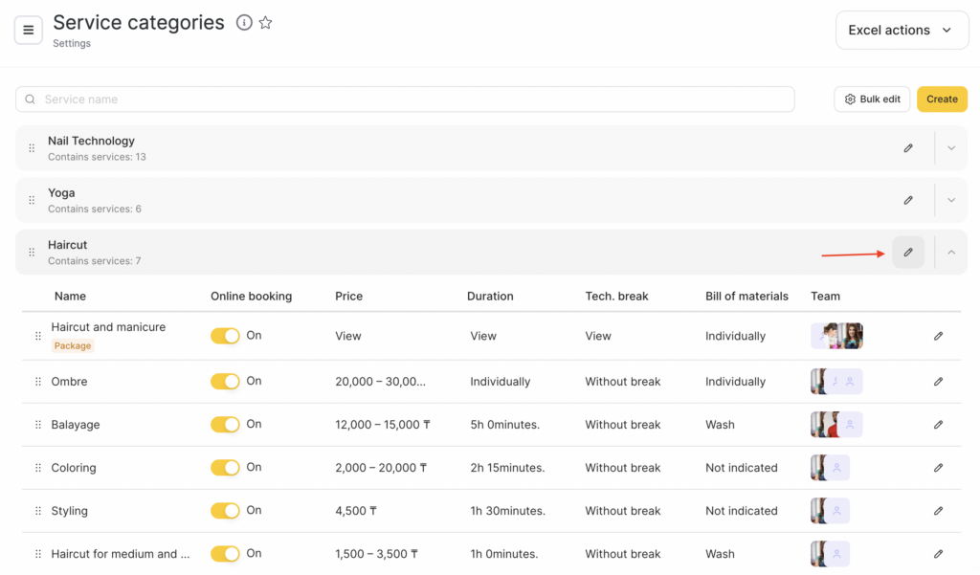Collapse the Haircut category
This screenshot has height=575, width=980.
tap(951, 253)
